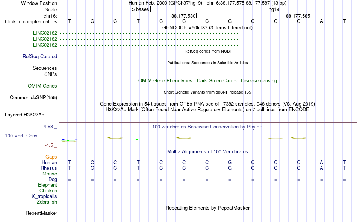
Task: Click the GTEx Gene Expression track title
Action: [207, 104]
